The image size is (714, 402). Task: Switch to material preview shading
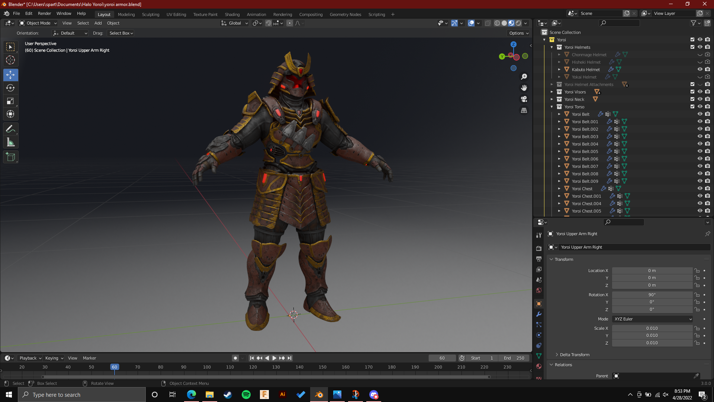pos(511,23)
